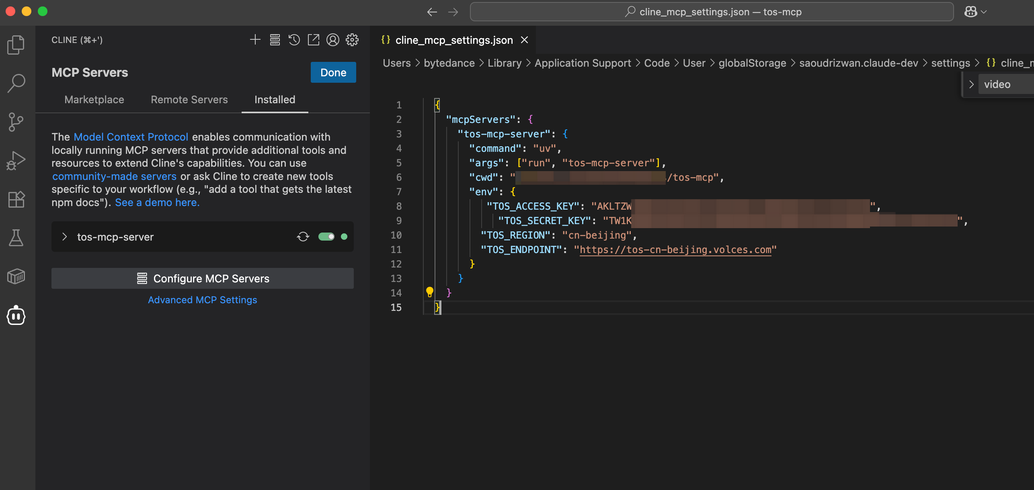Open Cline history clock icon
The width and height of the screenshot is (1034, 490).
click(294, 40)
